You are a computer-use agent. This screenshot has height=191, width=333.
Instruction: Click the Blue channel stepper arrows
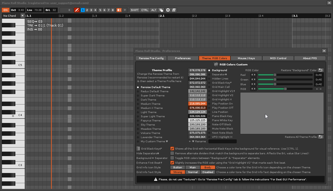pyautogui.click(x=253, y=84)
